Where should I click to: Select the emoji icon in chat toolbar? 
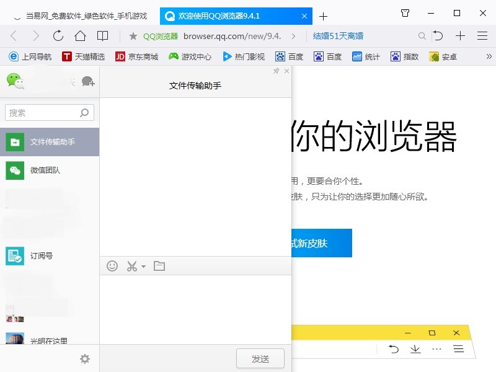112,265
